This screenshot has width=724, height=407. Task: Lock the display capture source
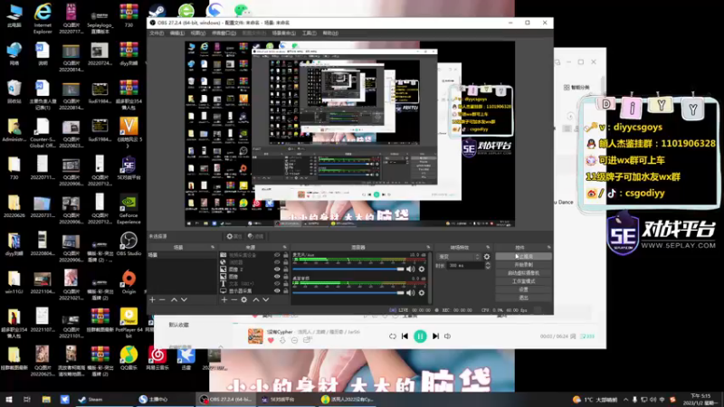coord(285,290)
